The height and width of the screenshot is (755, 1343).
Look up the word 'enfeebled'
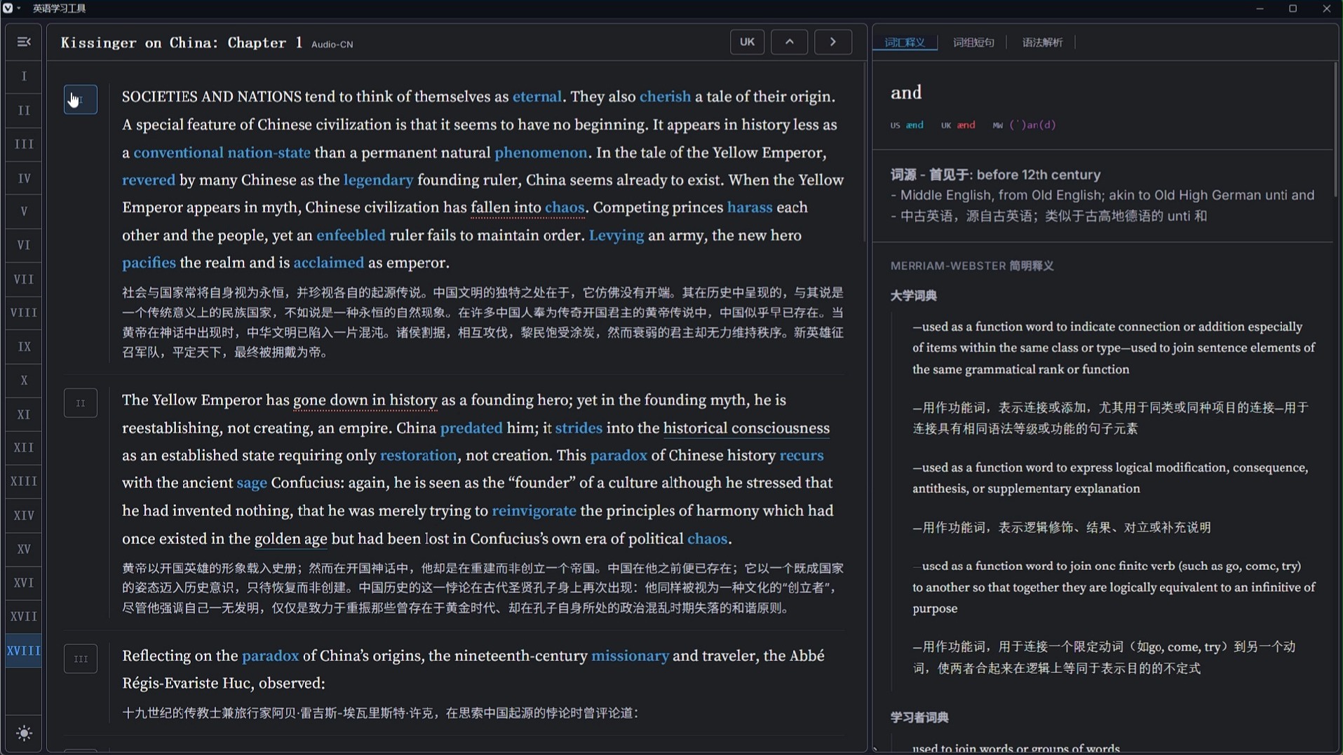(351, 236)
